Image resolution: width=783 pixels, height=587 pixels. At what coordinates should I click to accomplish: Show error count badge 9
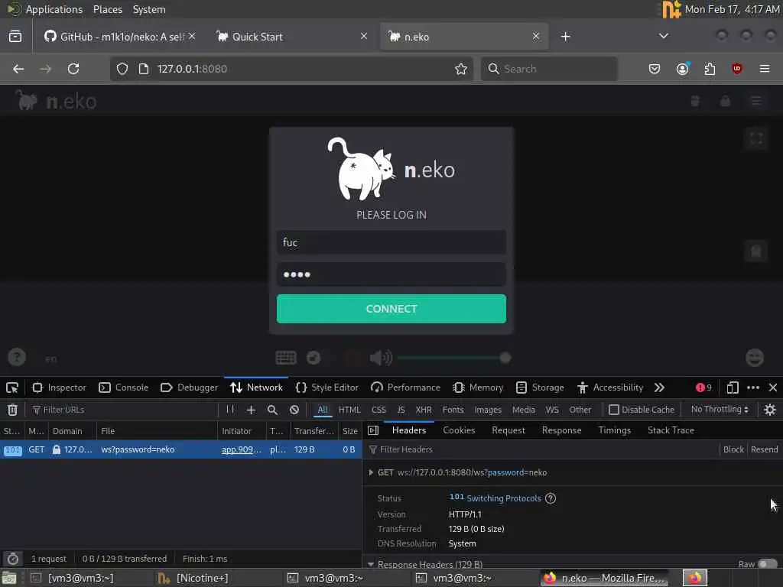tap(703, 388)
